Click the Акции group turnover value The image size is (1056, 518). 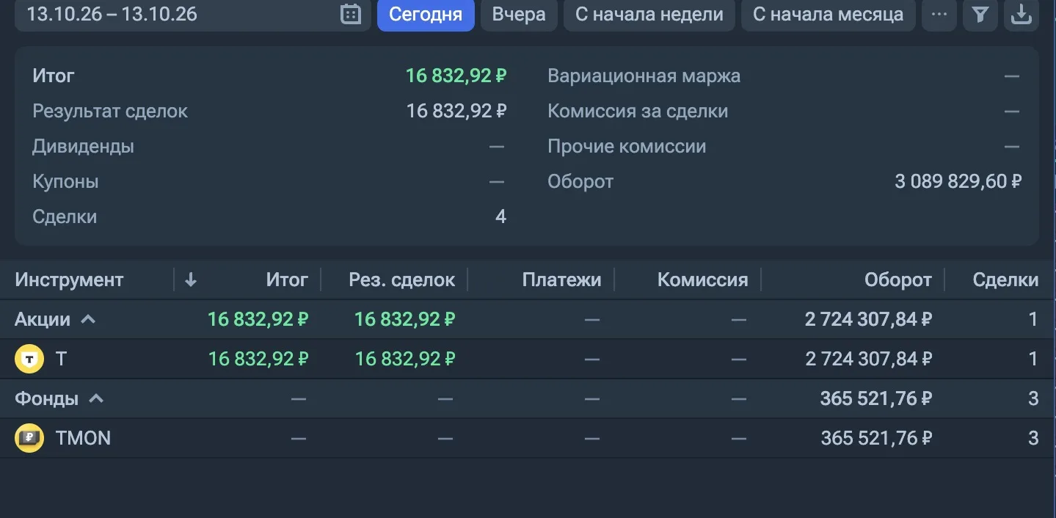869,319
